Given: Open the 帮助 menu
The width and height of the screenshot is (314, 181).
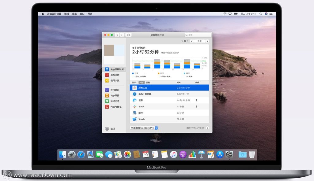Looking at the screenshot, I should (x=90, y=14).
